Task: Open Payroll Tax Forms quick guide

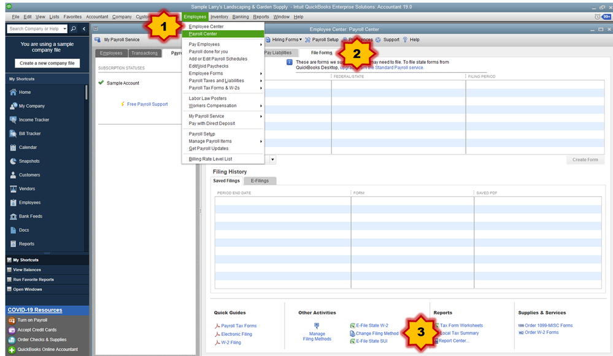Action: coord(239,326)
